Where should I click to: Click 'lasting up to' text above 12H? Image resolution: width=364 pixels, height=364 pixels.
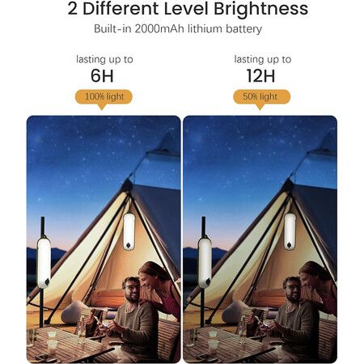click(x=263, y=59)
